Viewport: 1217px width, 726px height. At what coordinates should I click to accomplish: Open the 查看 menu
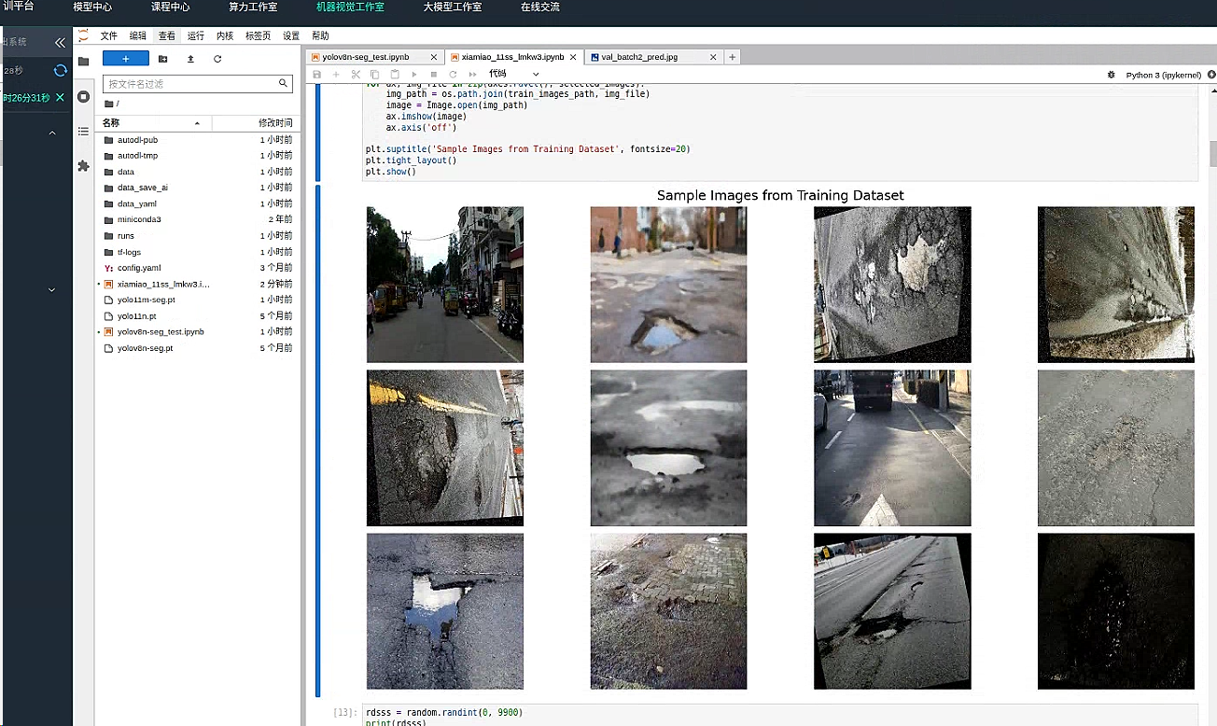[167, 35]
